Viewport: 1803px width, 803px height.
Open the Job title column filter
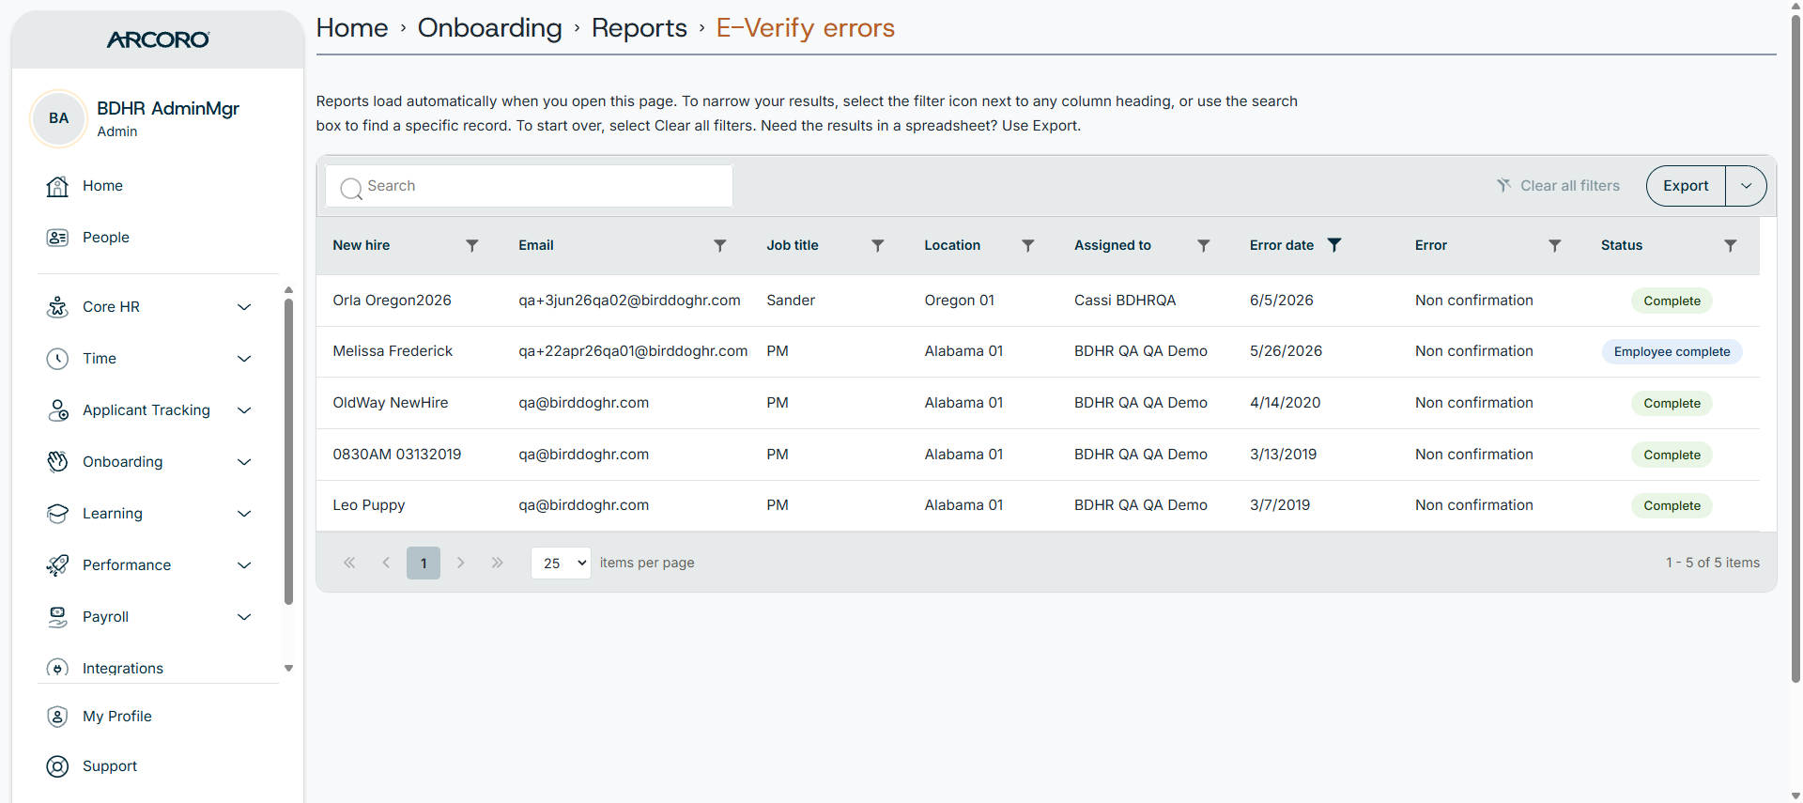point(878,245)
